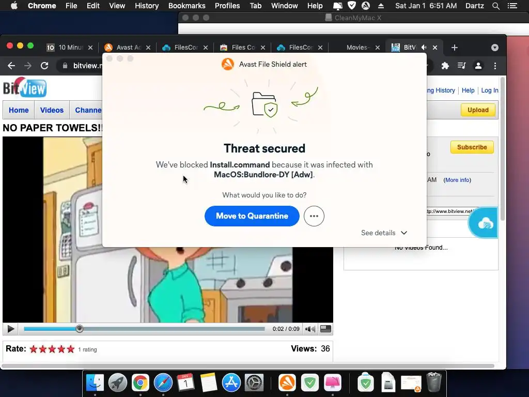The image size is (529, 397).
Task: Open CleanMyMac X from the Dock
Action: click(x=333, y=383)
